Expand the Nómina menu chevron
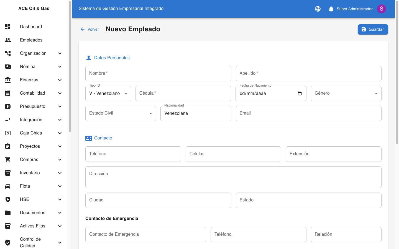The height and width of the screenshot is (249, 399). tap(60, 67)
